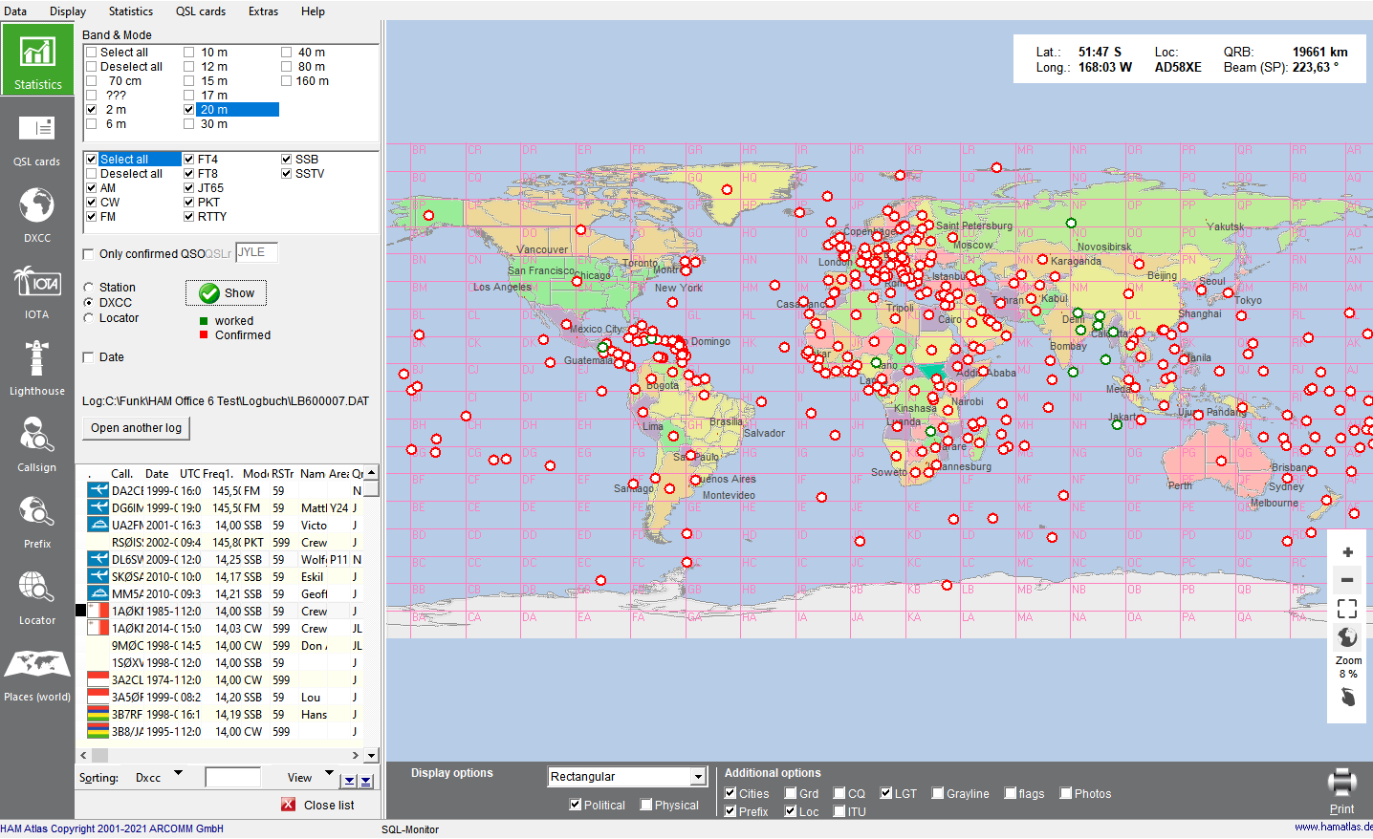Enable the Grayline checkbox

point(938,793)
